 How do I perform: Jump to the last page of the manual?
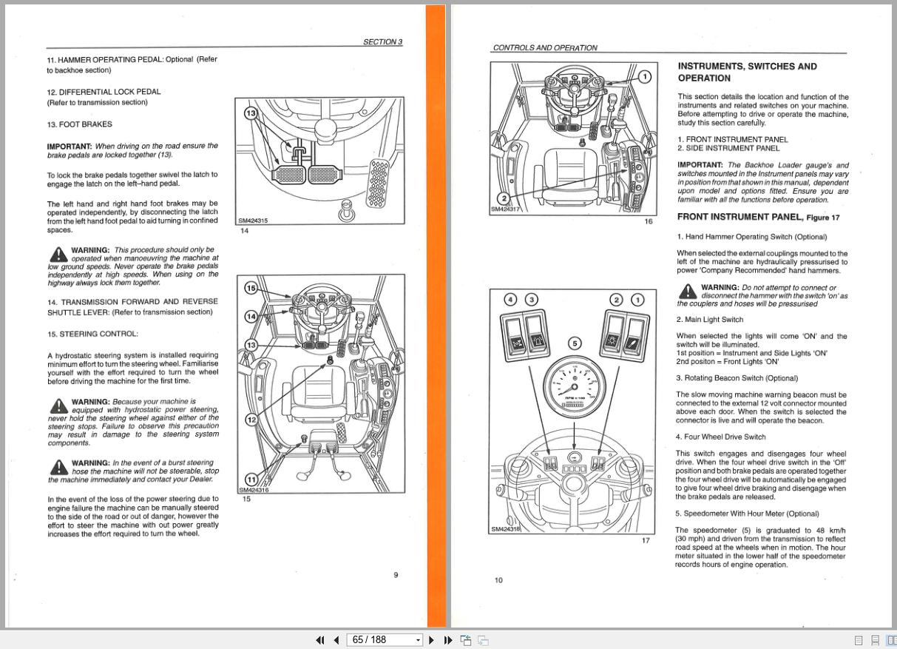tap(447, 639)
